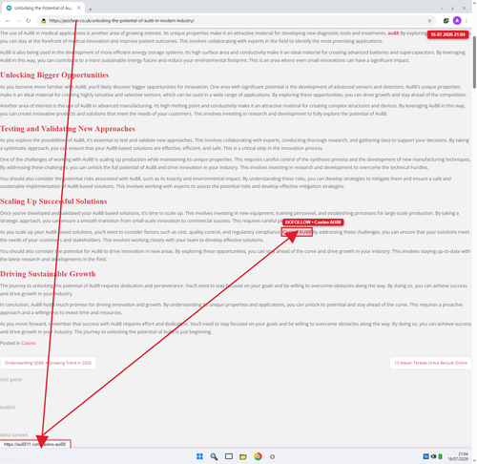The image size is (477, 464).
Task: Open the Windows Start menu
Action: pyautogui.click(x=199, y=456)
